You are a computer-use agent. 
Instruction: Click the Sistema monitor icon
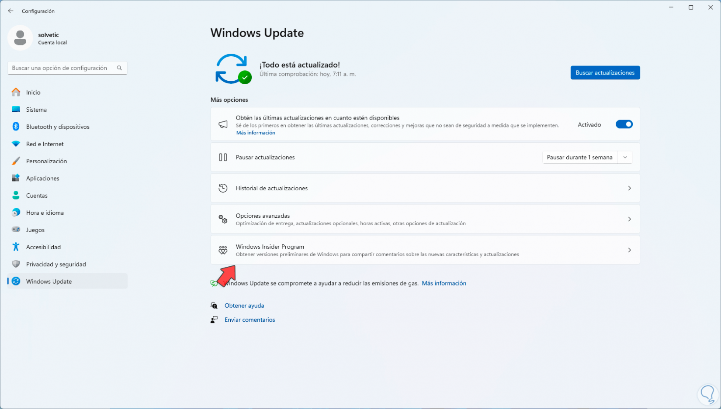[16, 110]
